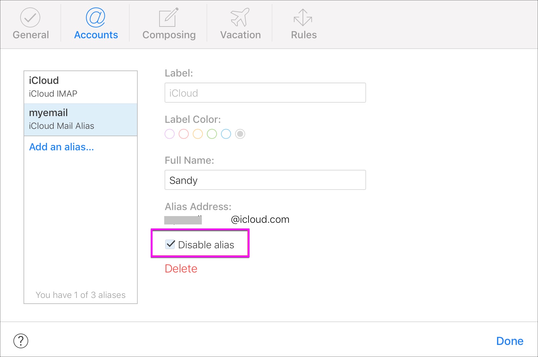Choose the orange label color
This screenshot has height=357, width=538.
click(x=198, y=134)
